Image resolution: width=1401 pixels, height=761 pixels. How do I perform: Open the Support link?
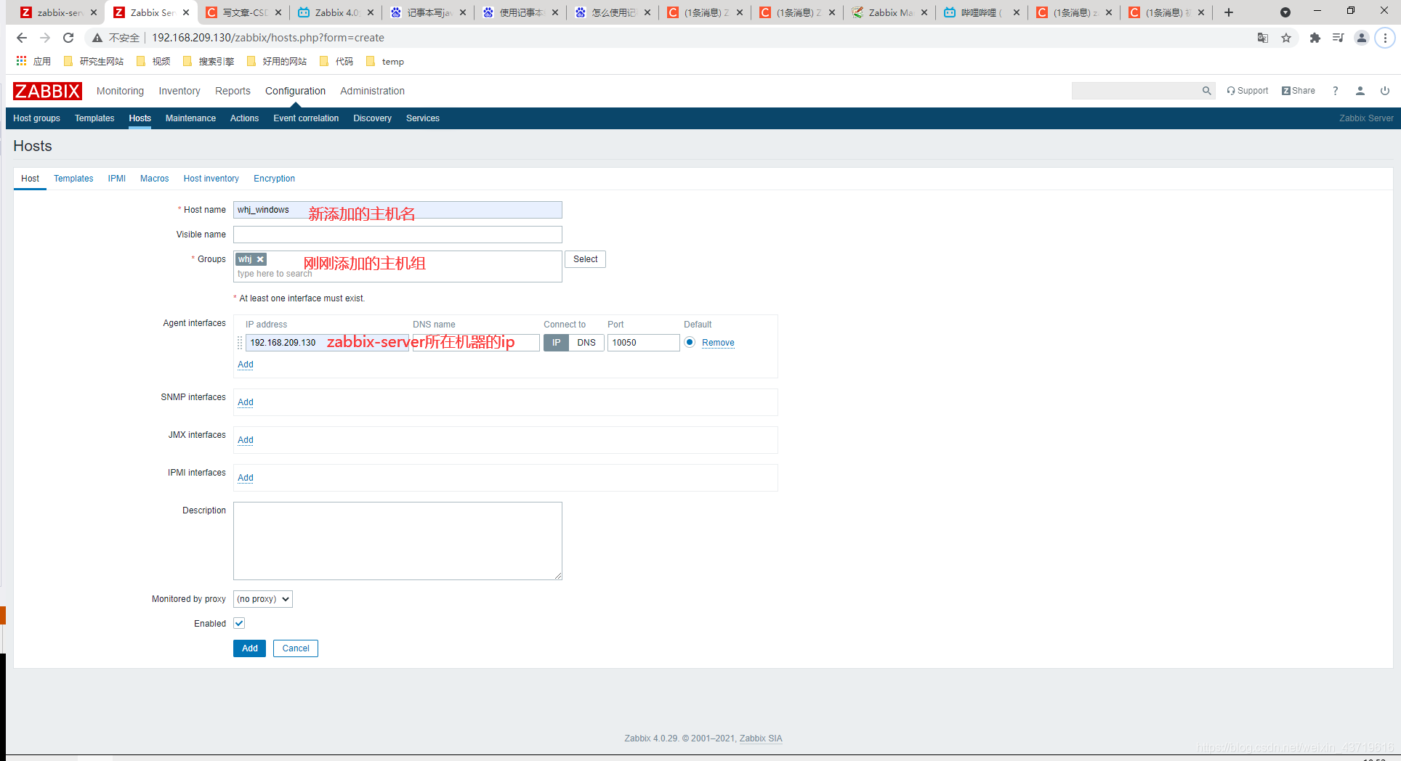pyautogui.click(x=1247, y=91)
